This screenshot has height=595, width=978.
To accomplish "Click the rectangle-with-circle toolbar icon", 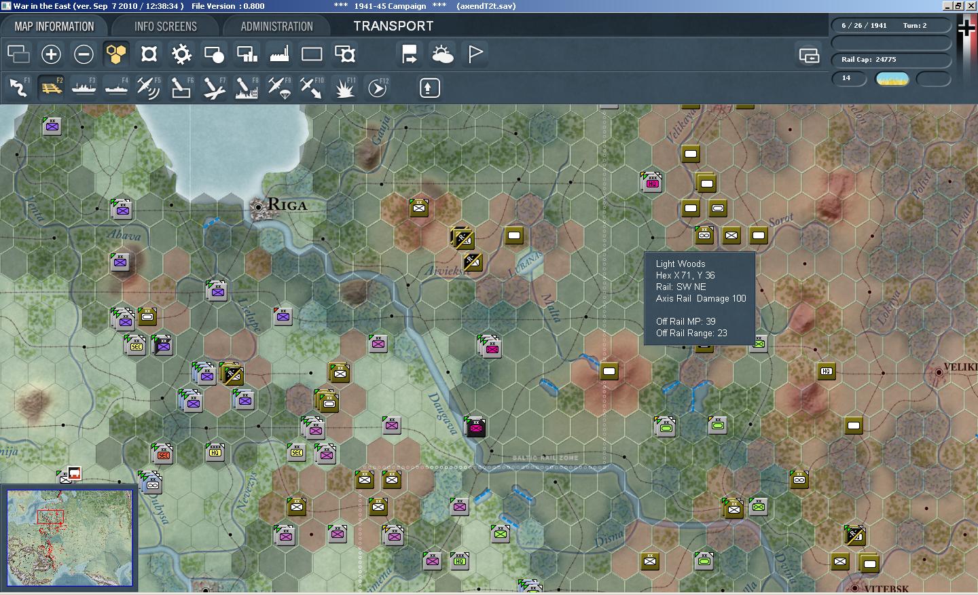I will [x=214, y=54].
